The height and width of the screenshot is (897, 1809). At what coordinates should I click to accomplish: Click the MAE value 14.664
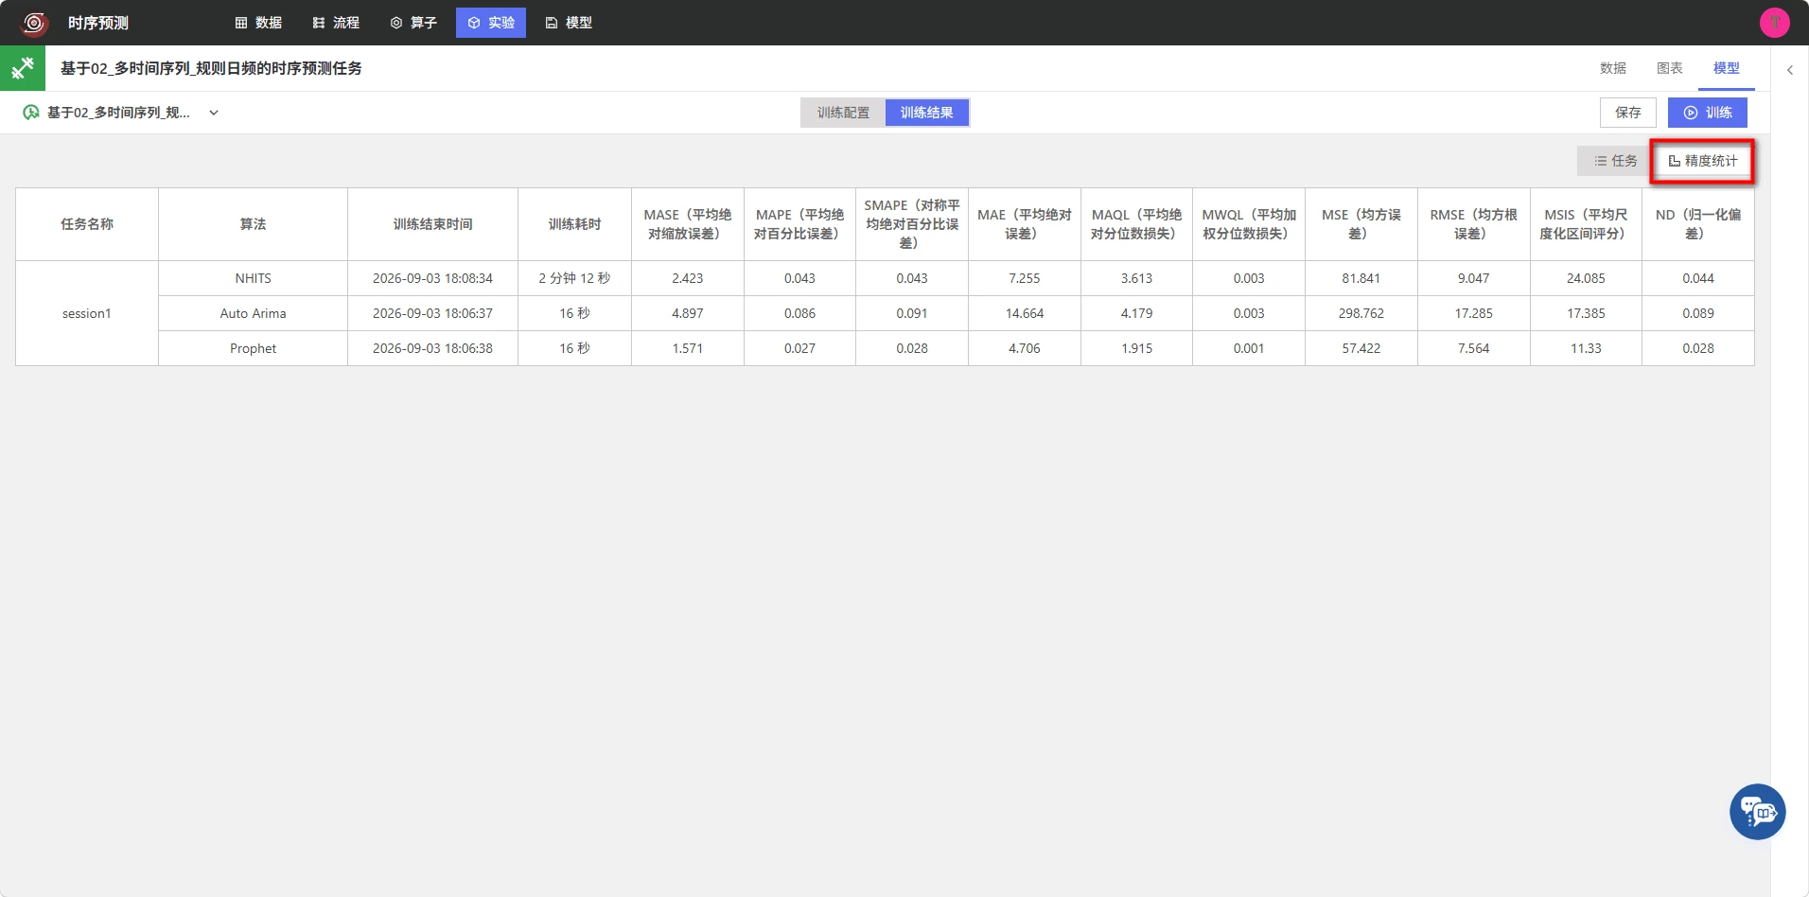[1025, 313]
